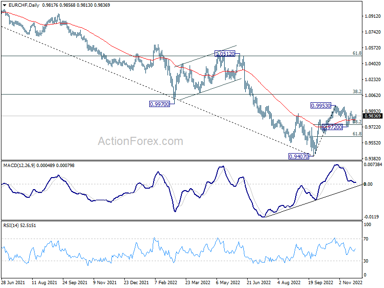
Task: Select the RSI(14) indicator label
Action: (12, 225)
